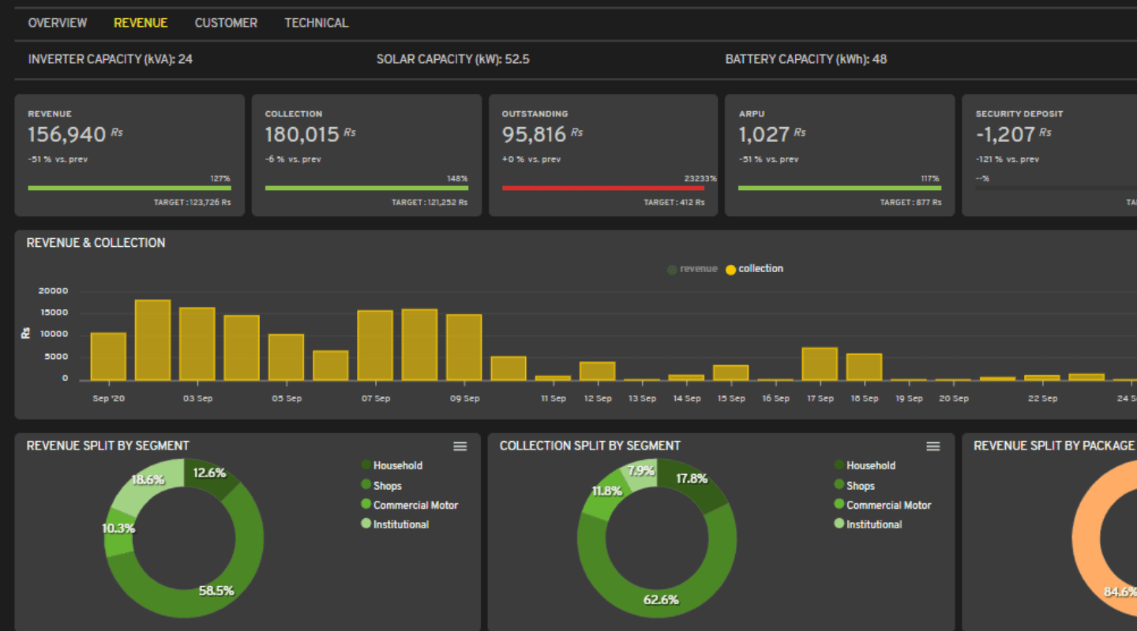This screenshot has width=1137, height=631.
Task: Click the red Outstanding target progress bar
Action: click(602, 189)
